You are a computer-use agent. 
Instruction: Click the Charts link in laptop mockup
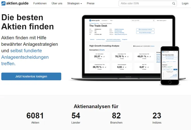(102, 50)
